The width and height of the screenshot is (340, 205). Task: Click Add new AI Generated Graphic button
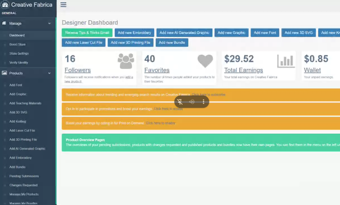click(184, 33)
